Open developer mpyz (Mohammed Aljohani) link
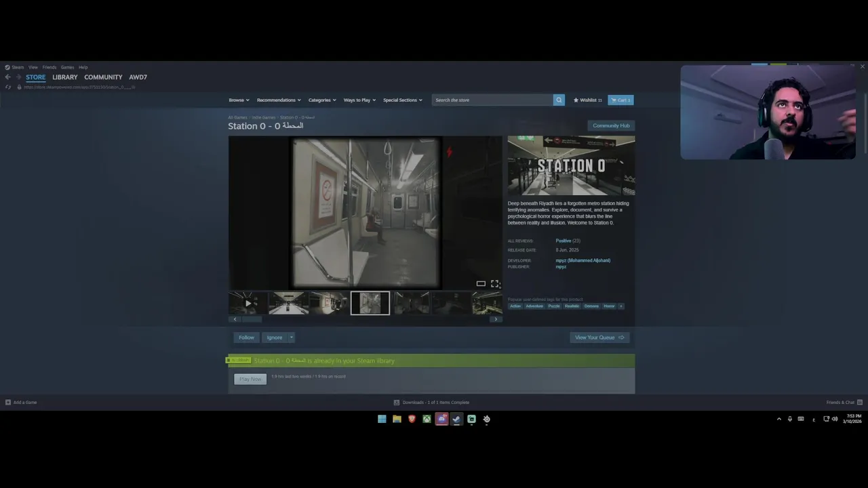868x488 pixels. coord(583,260)
